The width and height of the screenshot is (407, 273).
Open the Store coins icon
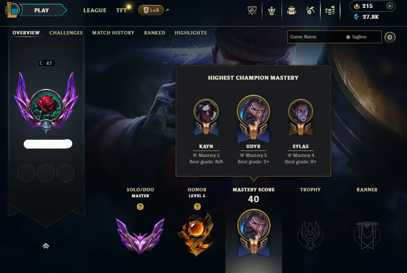(x=330, y=11)
